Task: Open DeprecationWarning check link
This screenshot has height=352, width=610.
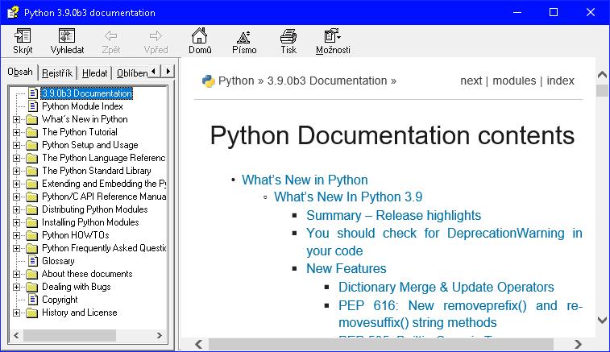Action: point(444,242)
